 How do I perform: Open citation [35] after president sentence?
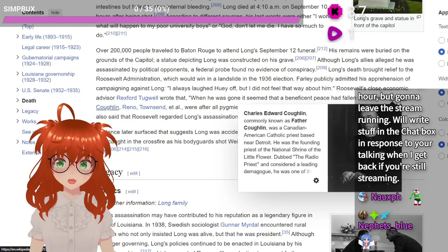(286, 232)
